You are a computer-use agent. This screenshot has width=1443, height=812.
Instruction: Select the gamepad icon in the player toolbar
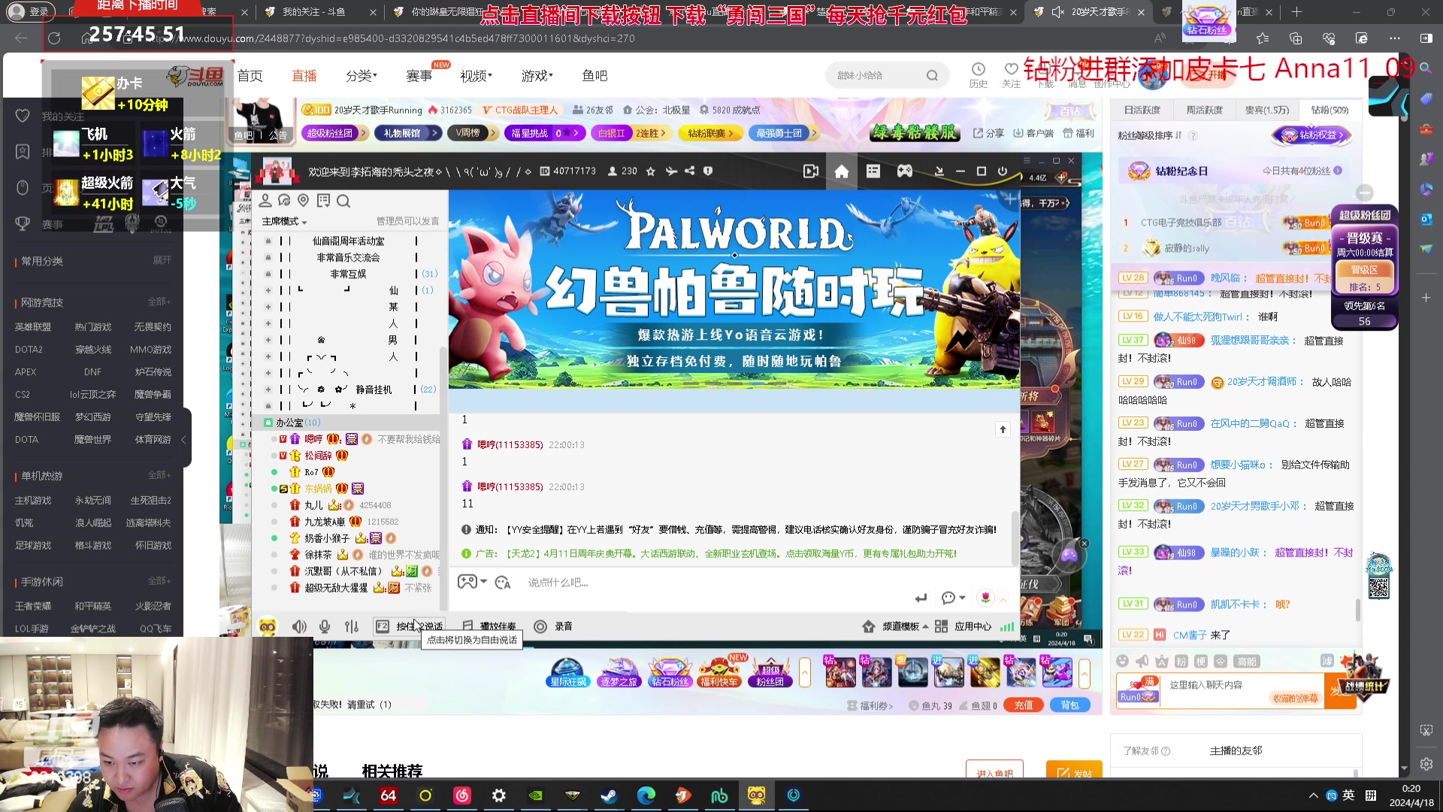click(905, 171)
